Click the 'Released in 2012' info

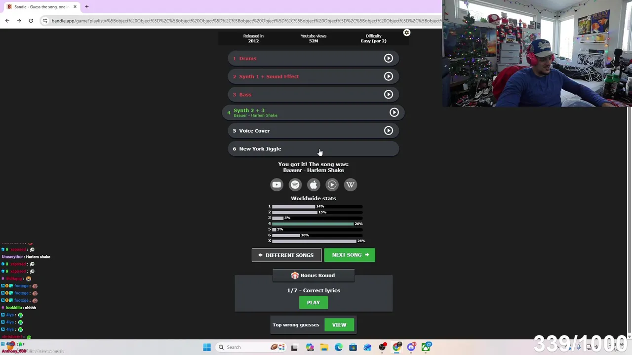(253, 38)
